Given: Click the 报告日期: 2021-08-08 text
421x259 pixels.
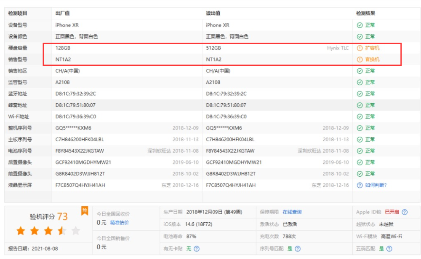Looking at the screenshot, I should click(33, 249).
